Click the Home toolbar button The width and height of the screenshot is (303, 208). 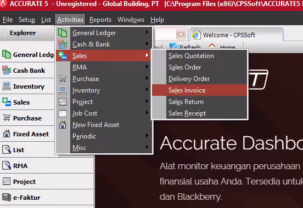point(222,47)
